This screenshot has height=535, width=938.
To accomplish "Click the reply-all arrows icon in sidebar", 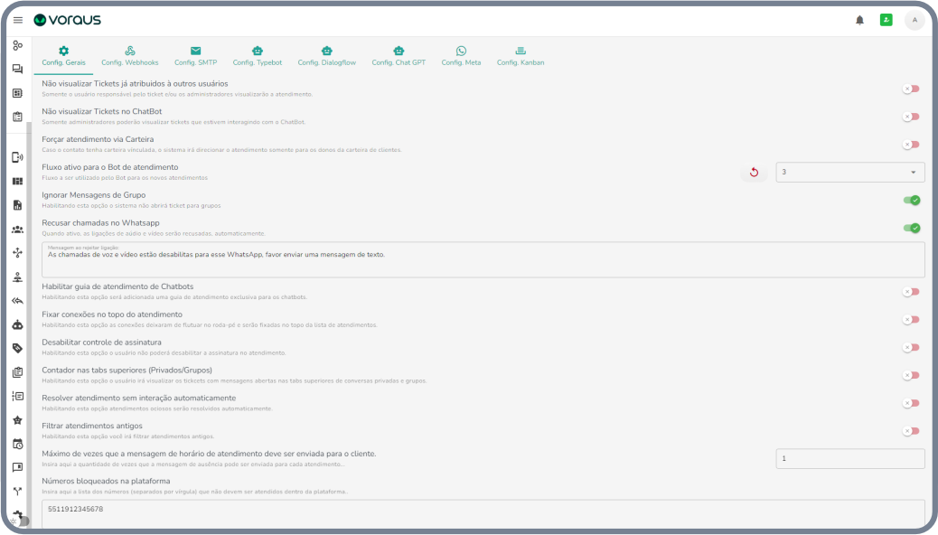I will point(17,301).
